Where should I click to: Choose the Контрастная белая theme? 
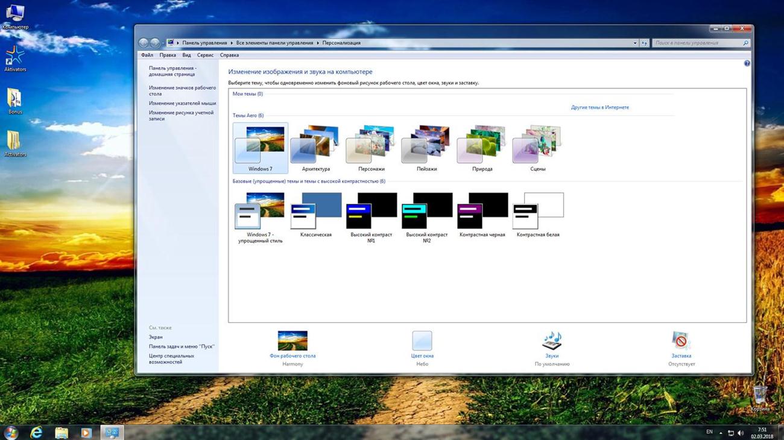coord(537,214)
